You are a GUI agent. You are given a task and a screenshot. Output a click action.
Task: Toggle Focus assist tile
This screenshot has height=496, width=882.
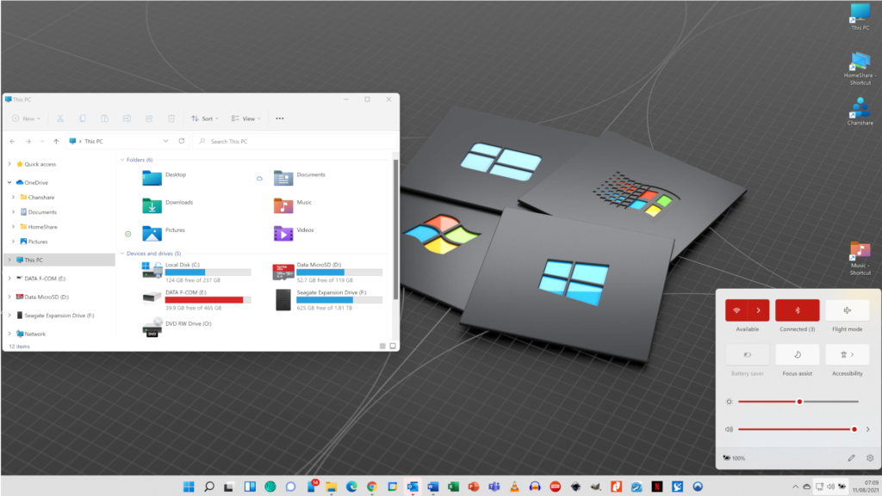coord(797,355)
